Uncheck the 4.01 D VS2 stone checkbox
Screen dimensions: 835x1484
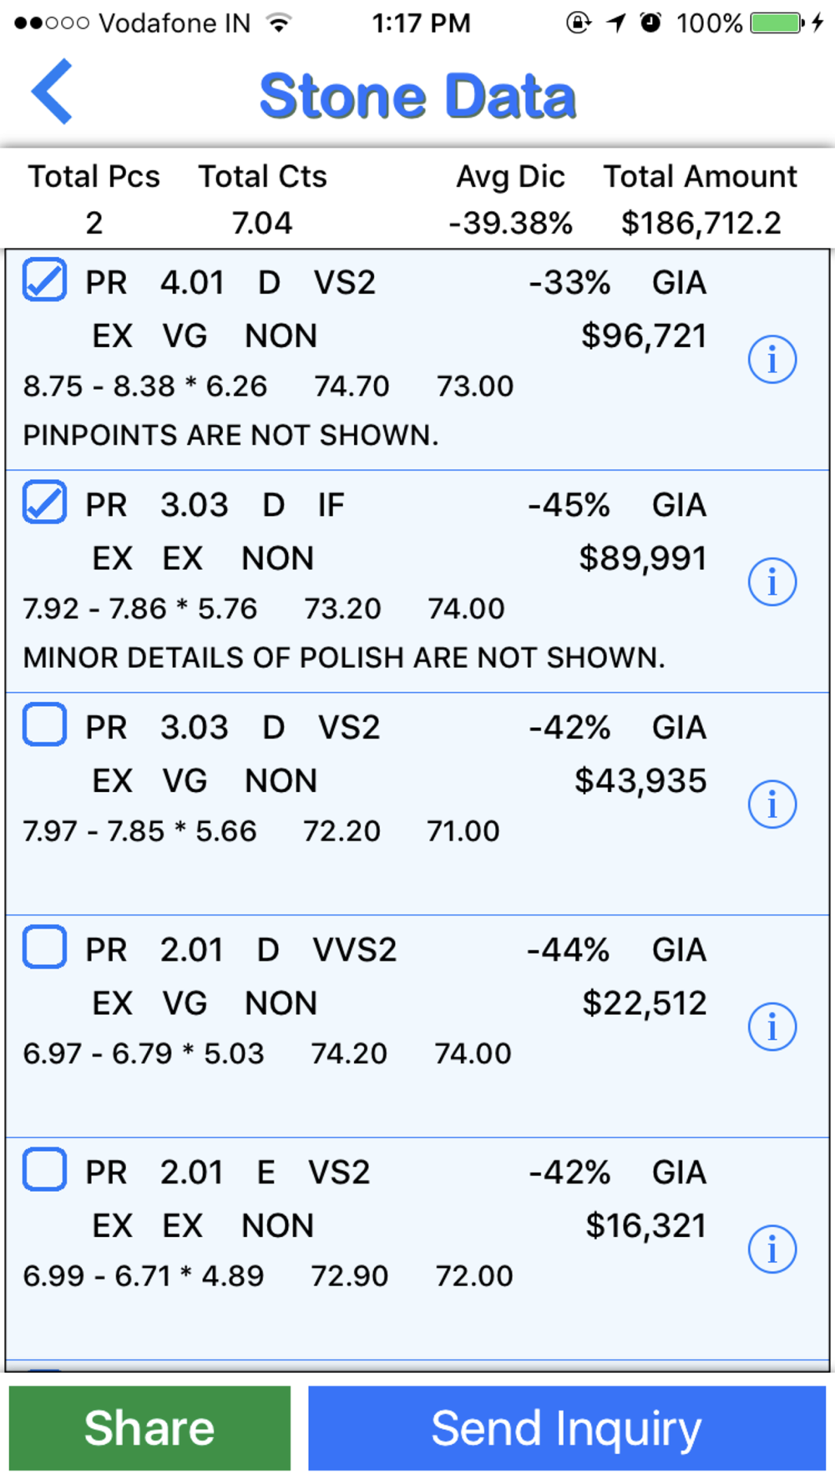[x=44, y=280]
